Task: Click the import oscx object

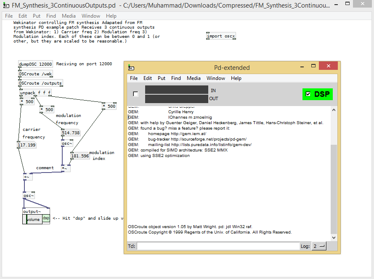Action: coord(221,36)
